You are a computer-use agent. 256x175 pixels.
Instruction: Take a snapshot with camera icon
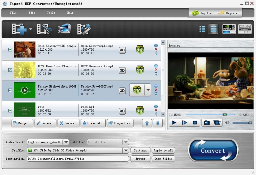(x=207, y=123)
